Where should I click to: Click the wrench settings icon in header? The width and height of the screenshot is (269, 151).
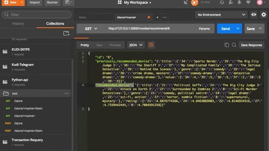point(231,3)
